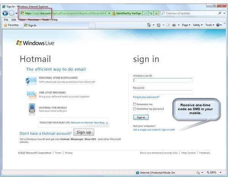This screenshot has width=228, height=177.
Task: Click the Windows Live ID input field
Action: (163, 80)
